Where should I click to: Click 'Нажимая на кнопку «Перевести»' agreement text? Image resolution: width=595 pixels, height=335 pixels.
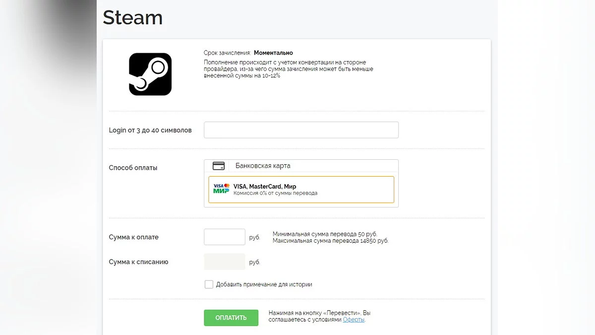click(319, 316)
